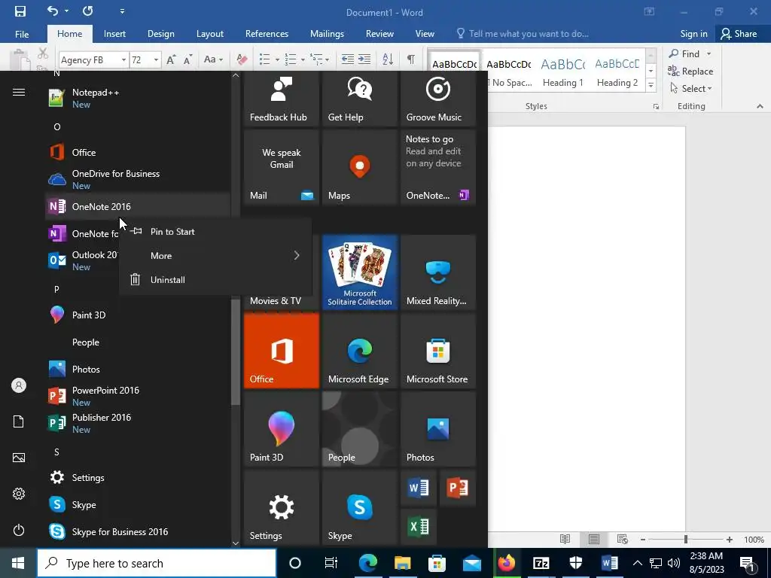The image size is (771, 578).
Task: Click the Undo arrow in the Quick Access toolbar
Action: [53, 11]
